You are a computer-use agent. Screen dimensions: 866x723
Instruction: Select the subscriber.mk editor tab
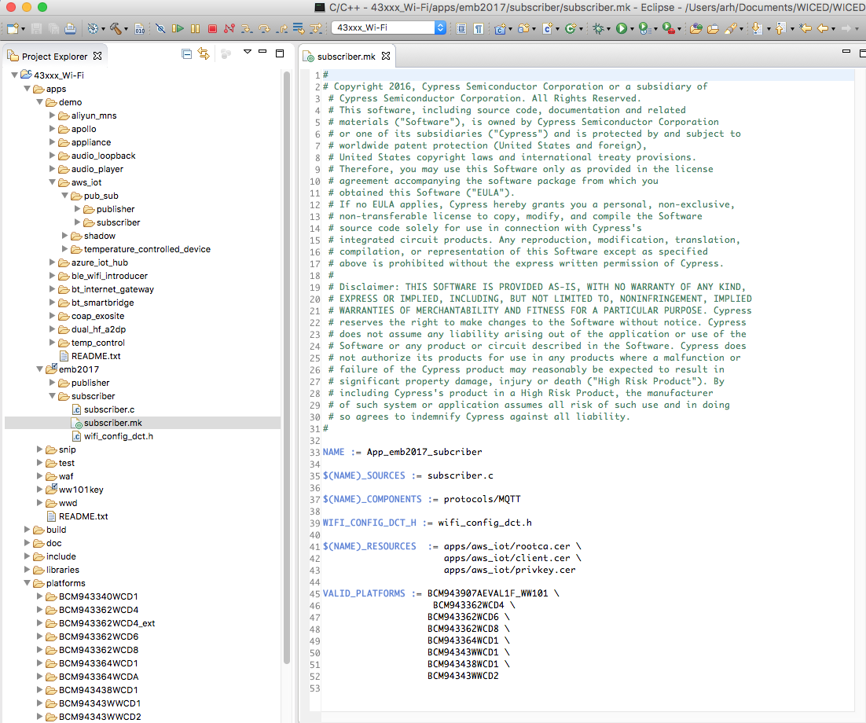pyautogui.click(x=346, y=57)
